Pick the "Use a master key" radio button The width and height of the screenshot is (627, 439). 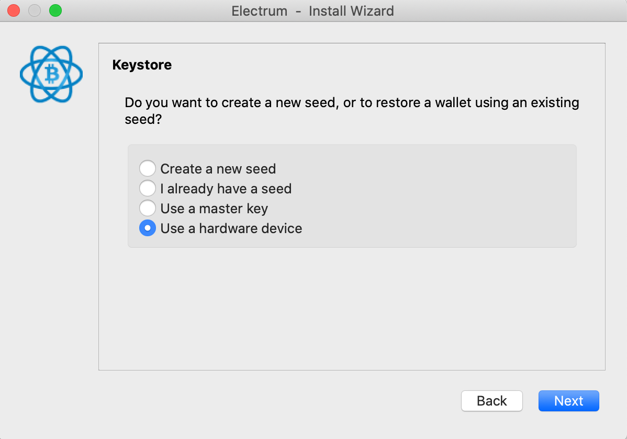click(x=148, y=209)
